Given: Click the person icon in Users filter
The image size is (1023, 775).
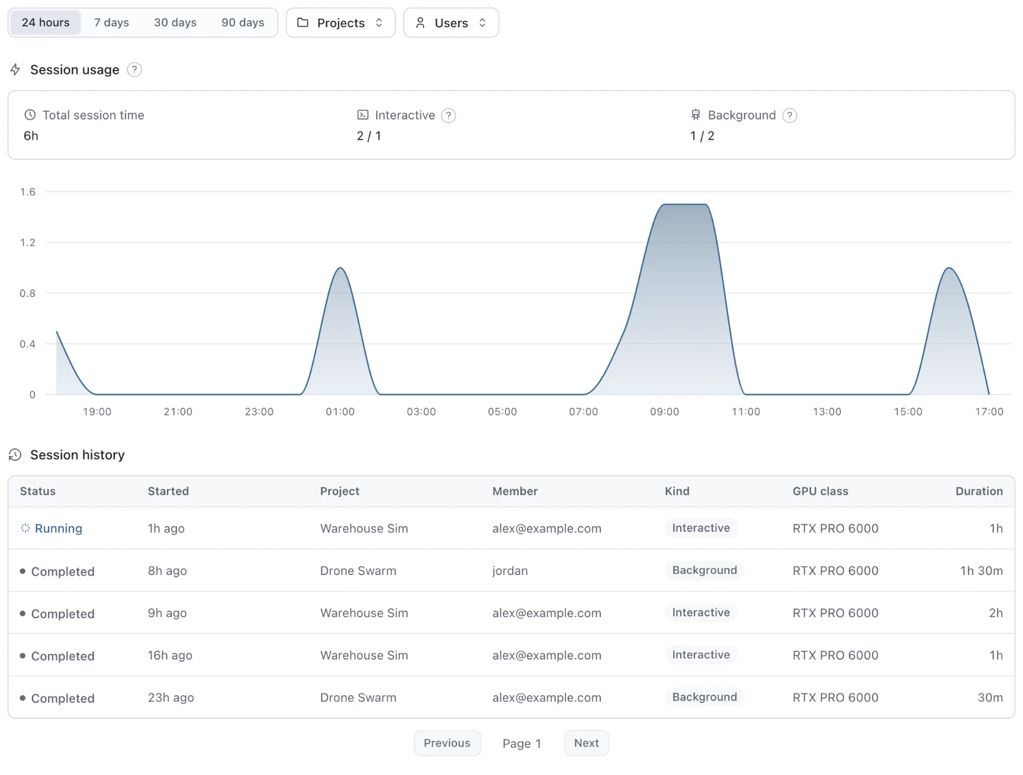Looking at the screenshot, I should pyautogui.click(x=420, y=22).
